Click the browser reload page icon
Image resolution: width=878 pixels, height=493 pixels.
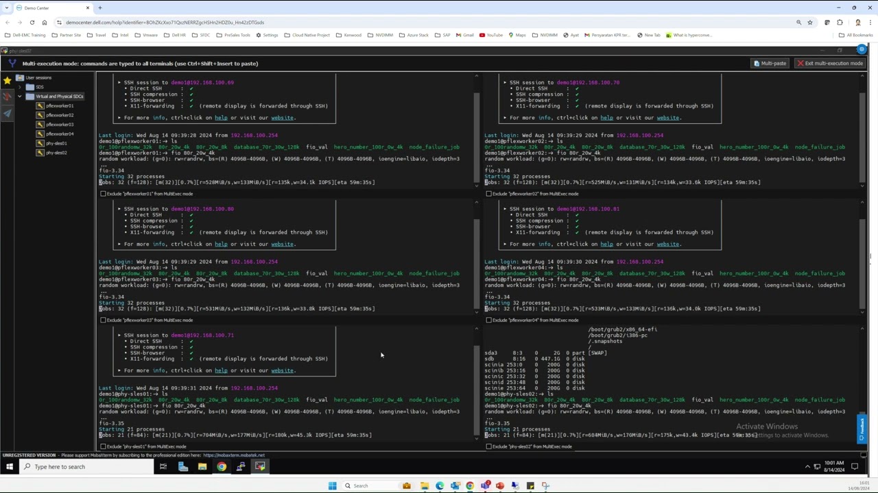(x=32, y=23)
